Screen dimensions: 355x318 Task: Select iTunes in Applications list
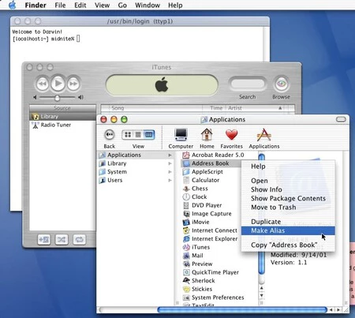(196, 248)
